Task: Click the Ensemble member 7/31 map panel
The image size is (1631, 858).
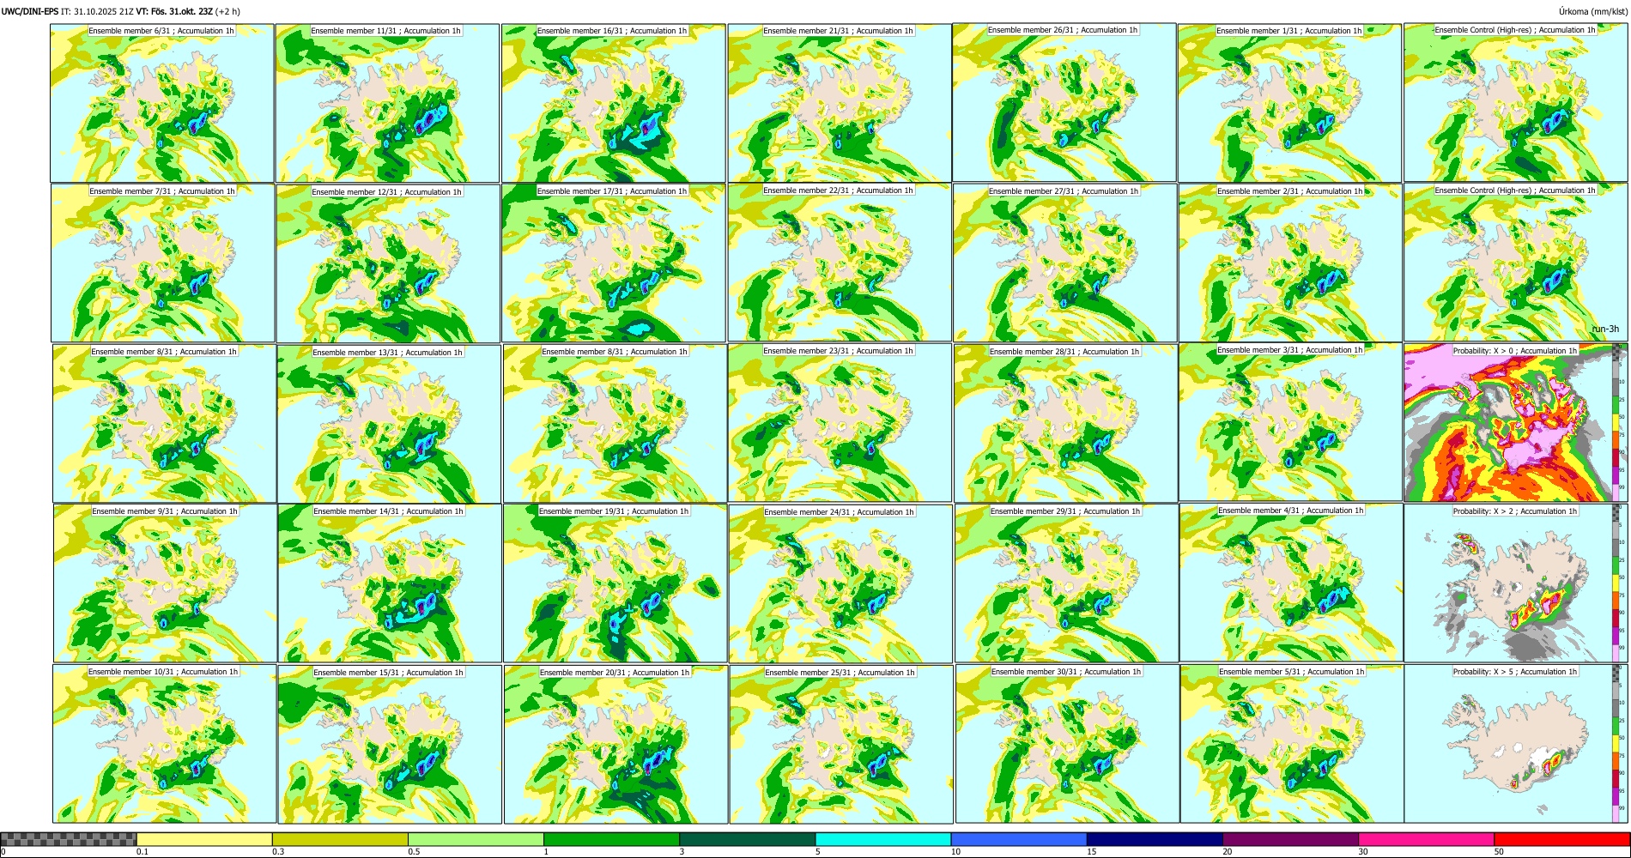Action: tap(162, 263)
